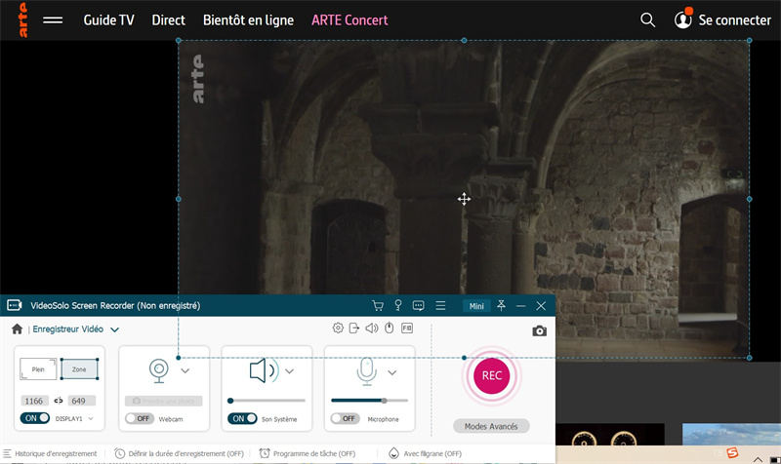The image size is (781, 464).
Task: Click the microphone device icon
Action: pyautogui.click(x=367, y=371)
